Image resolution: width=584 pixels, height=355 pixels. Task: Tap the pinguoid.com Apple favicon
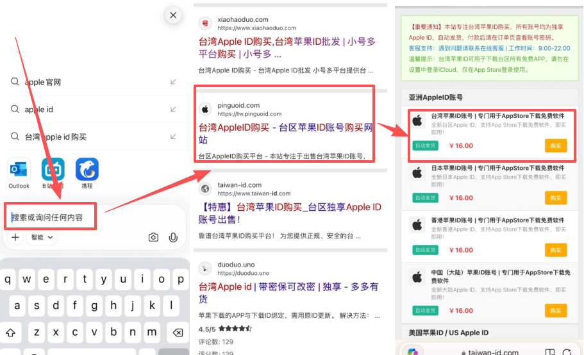205,110
